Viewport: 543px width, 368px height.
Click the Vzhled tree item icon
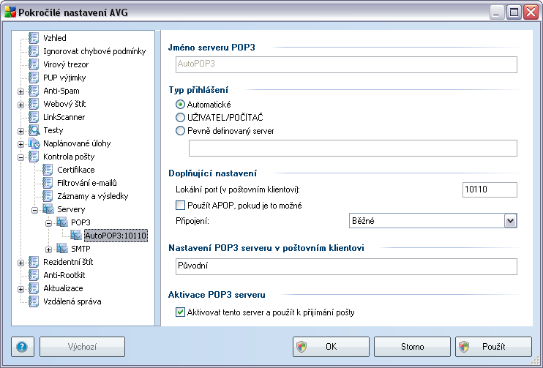coord(34,38)
